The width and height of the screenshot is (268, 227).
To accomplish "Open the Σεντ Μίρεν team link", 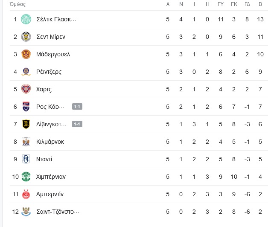I will pos(51,37).
